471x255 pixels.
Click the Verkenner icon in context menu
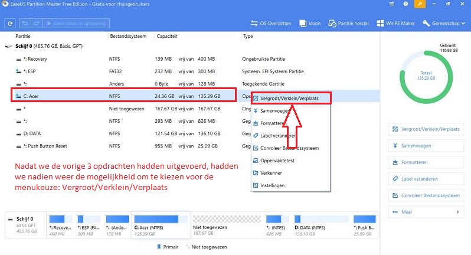[256, 173]
